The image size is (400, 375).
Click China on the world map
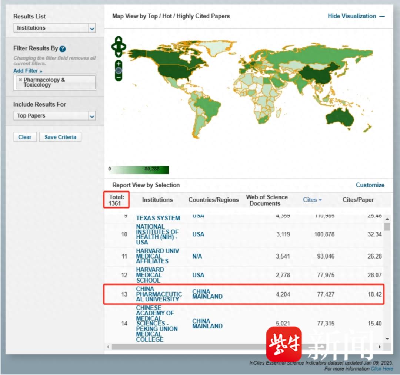[319, 72]
